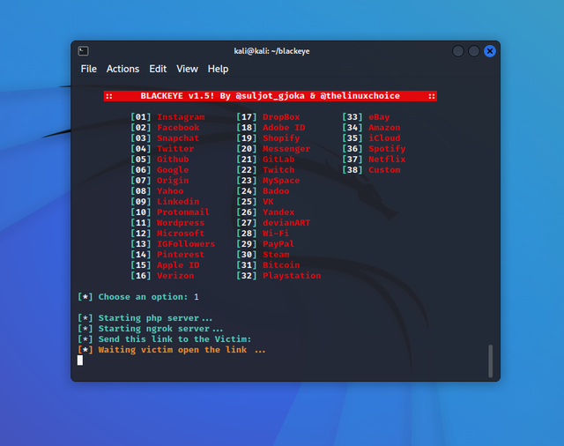Image resolution: width=564 pixels, height=446 pixels.
Task: Click the Messenger option text
Action: 286,149
